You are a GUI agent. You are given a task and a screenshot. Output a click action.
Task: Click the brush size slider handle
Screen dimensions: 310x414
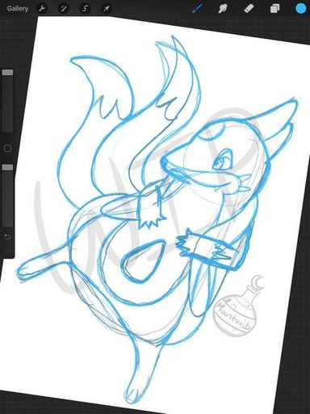click(7, 73)
